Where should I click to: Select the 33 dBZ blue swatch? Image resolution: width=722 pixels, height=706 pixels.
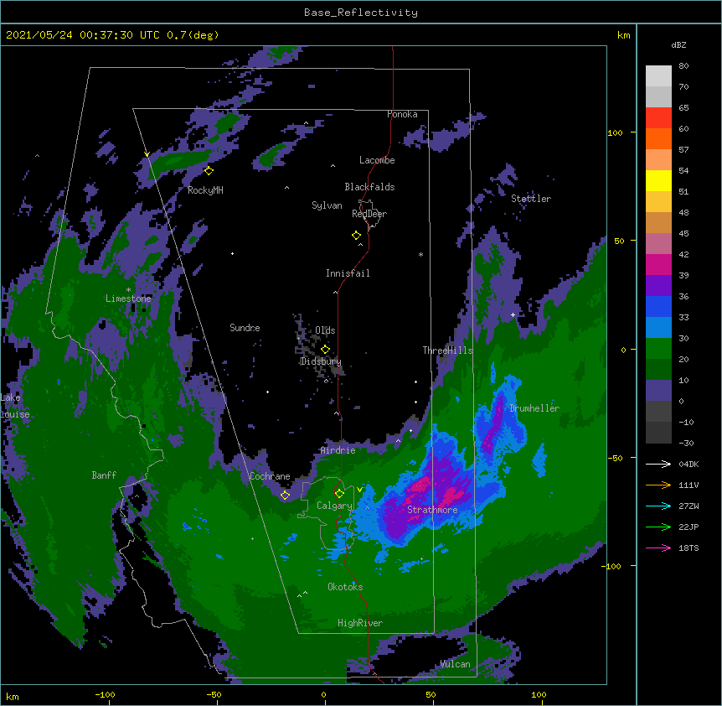click(x=658, y=306)
